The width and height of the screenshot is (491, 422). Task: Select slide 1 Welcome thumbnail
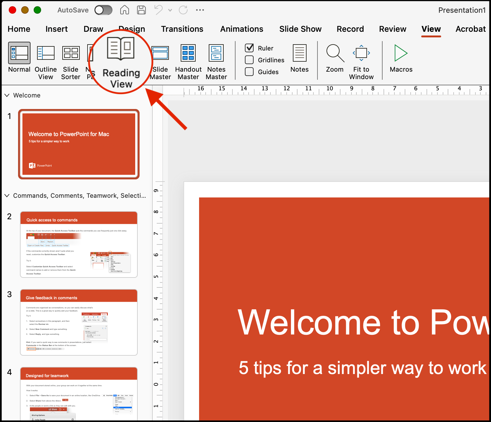79,144
